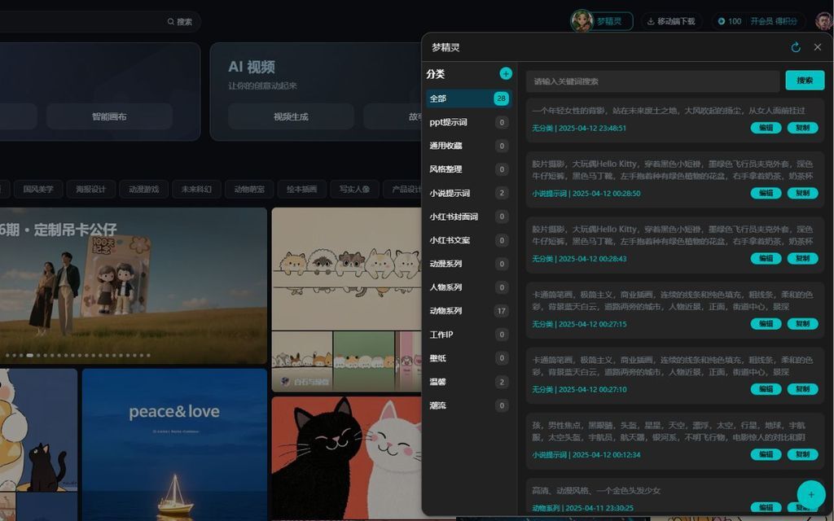This screenshot has height=521, width=834.
Task: Click 编辑 on the 23:48:51 prompt
Action: click(x=766, y=128)
